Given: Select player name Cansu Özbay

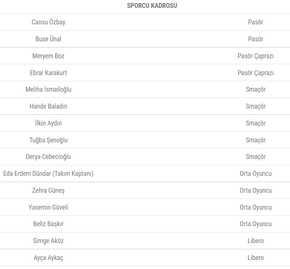Looking at the screenshot, I should click(x=48, y=22).
